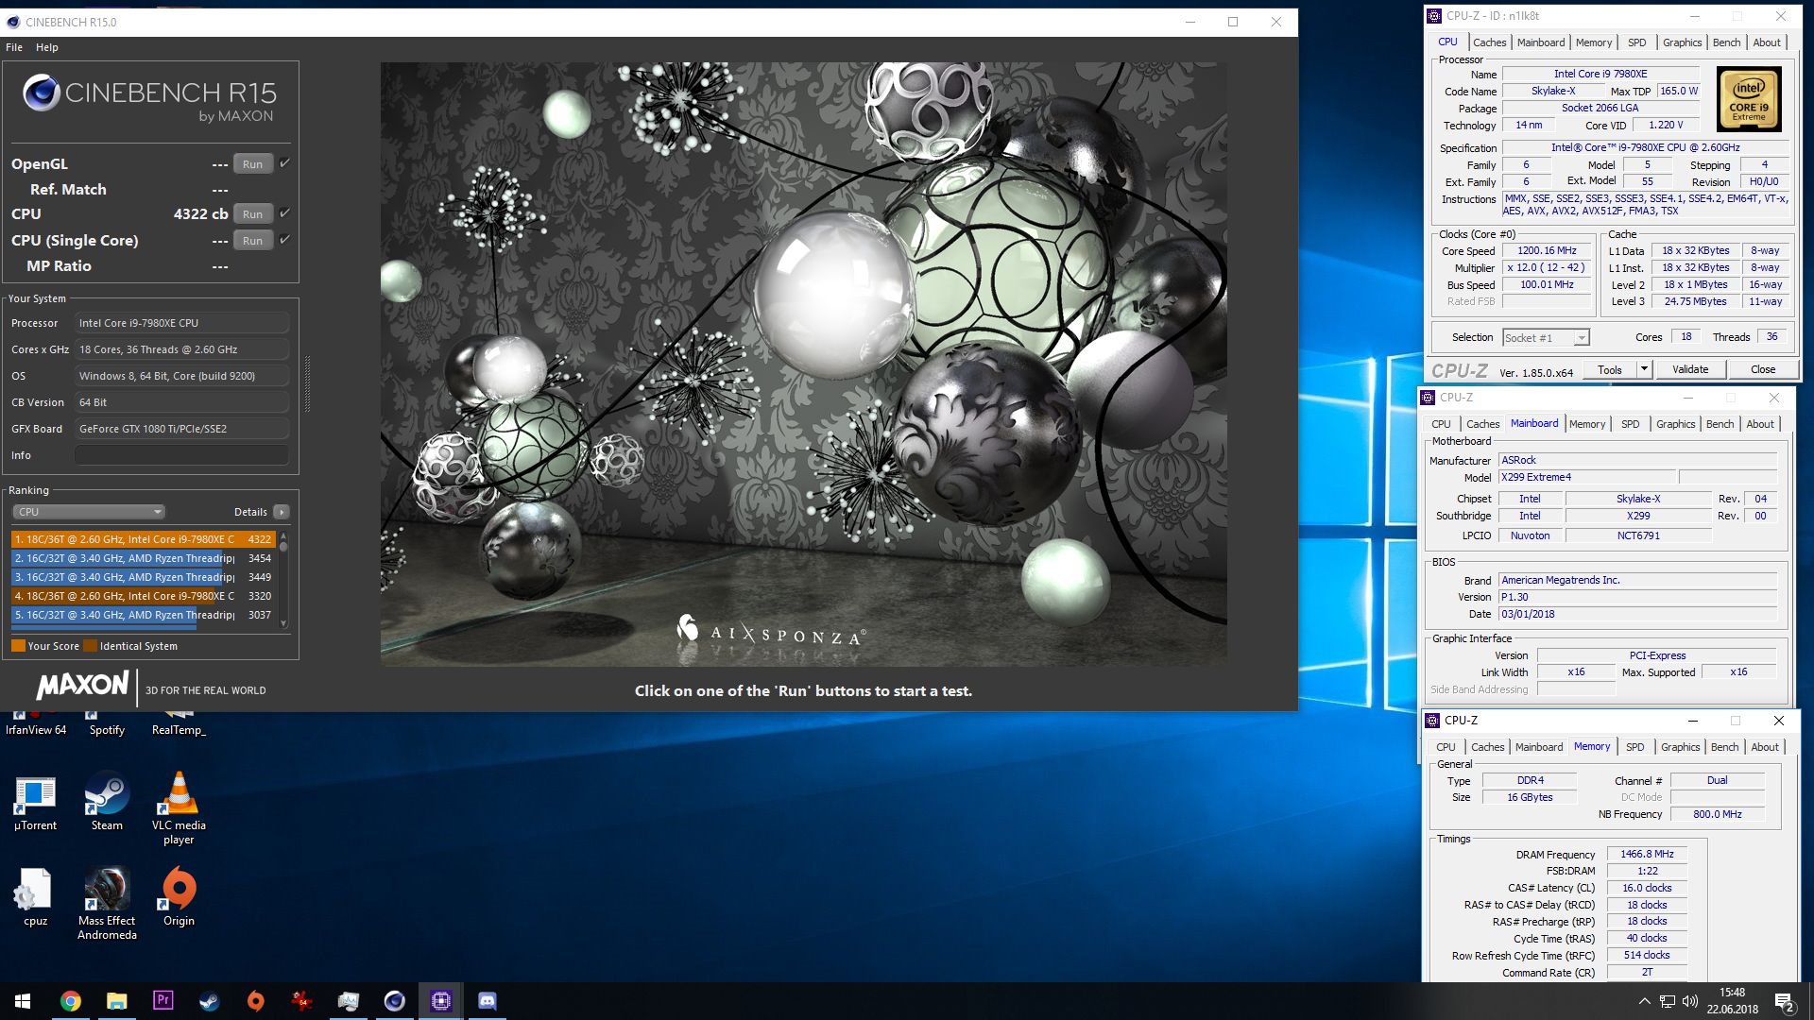Click the Tools button in CPU-Z
This screenshot has width=1814, height=1020.
1610,369
